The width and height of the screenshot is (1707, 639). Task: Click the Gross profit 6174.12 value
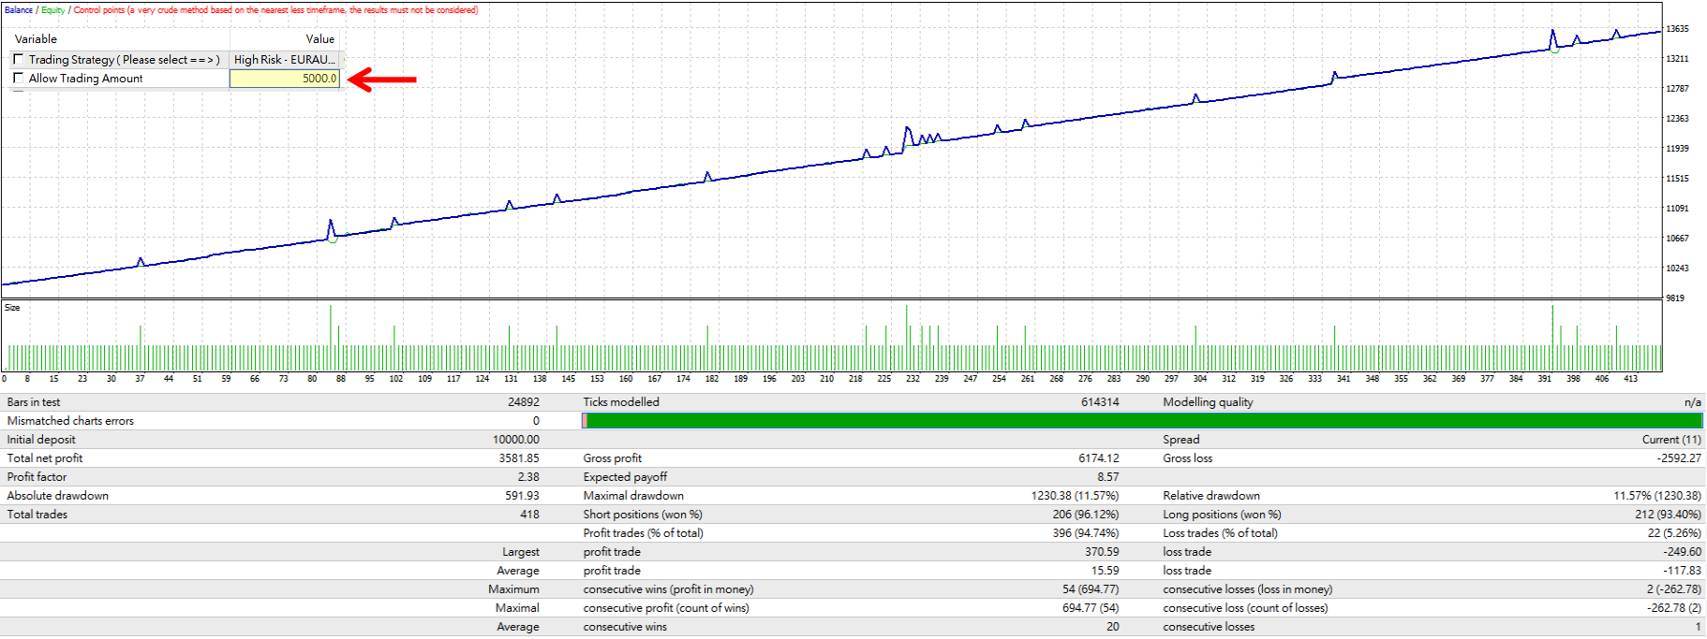tap(1098, 458)
